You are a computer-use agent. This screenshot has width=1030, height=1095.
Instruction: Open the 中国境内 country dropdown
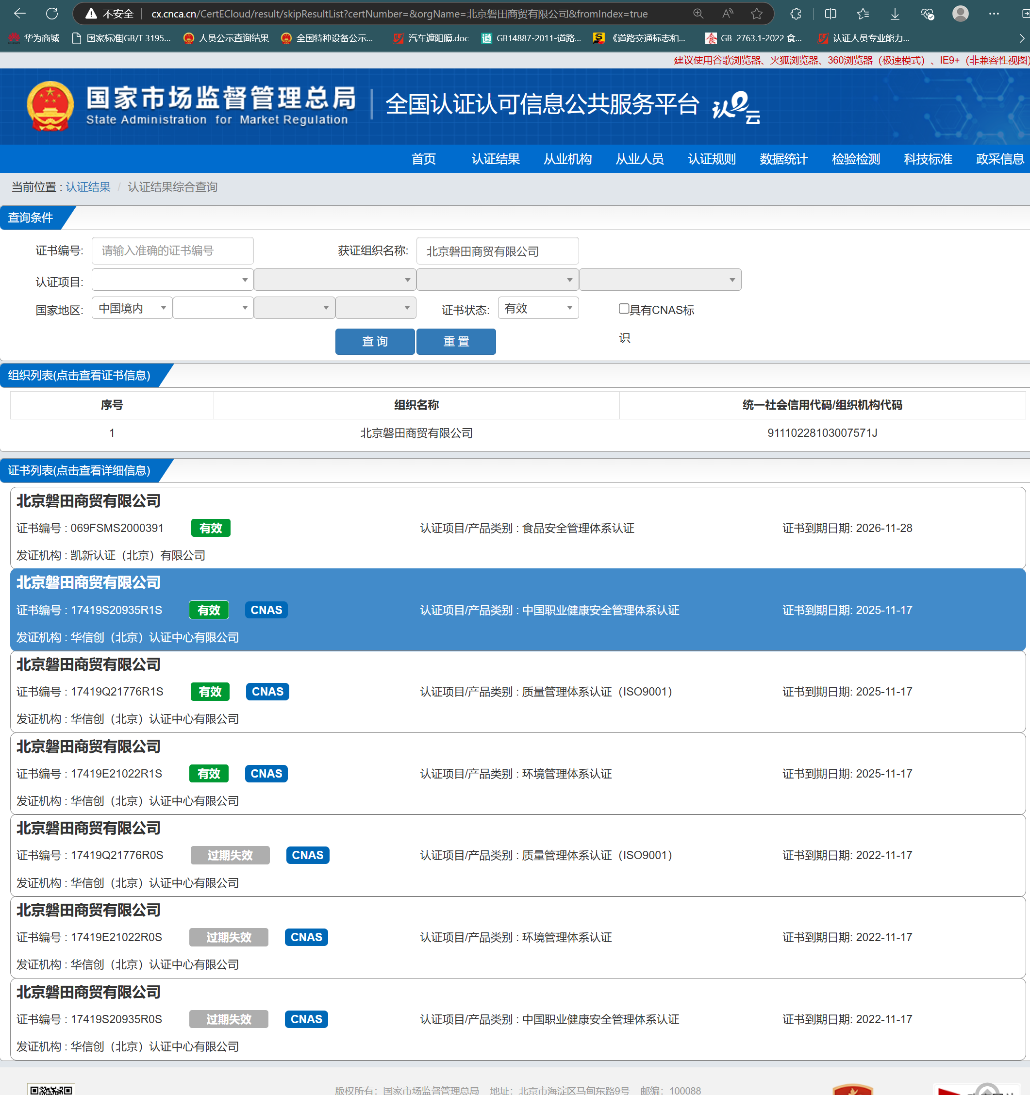(x=132, y=308)
